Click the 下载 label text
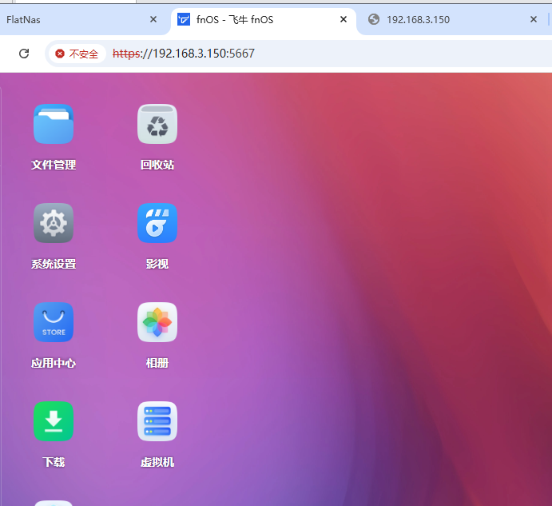 point(54,462)
